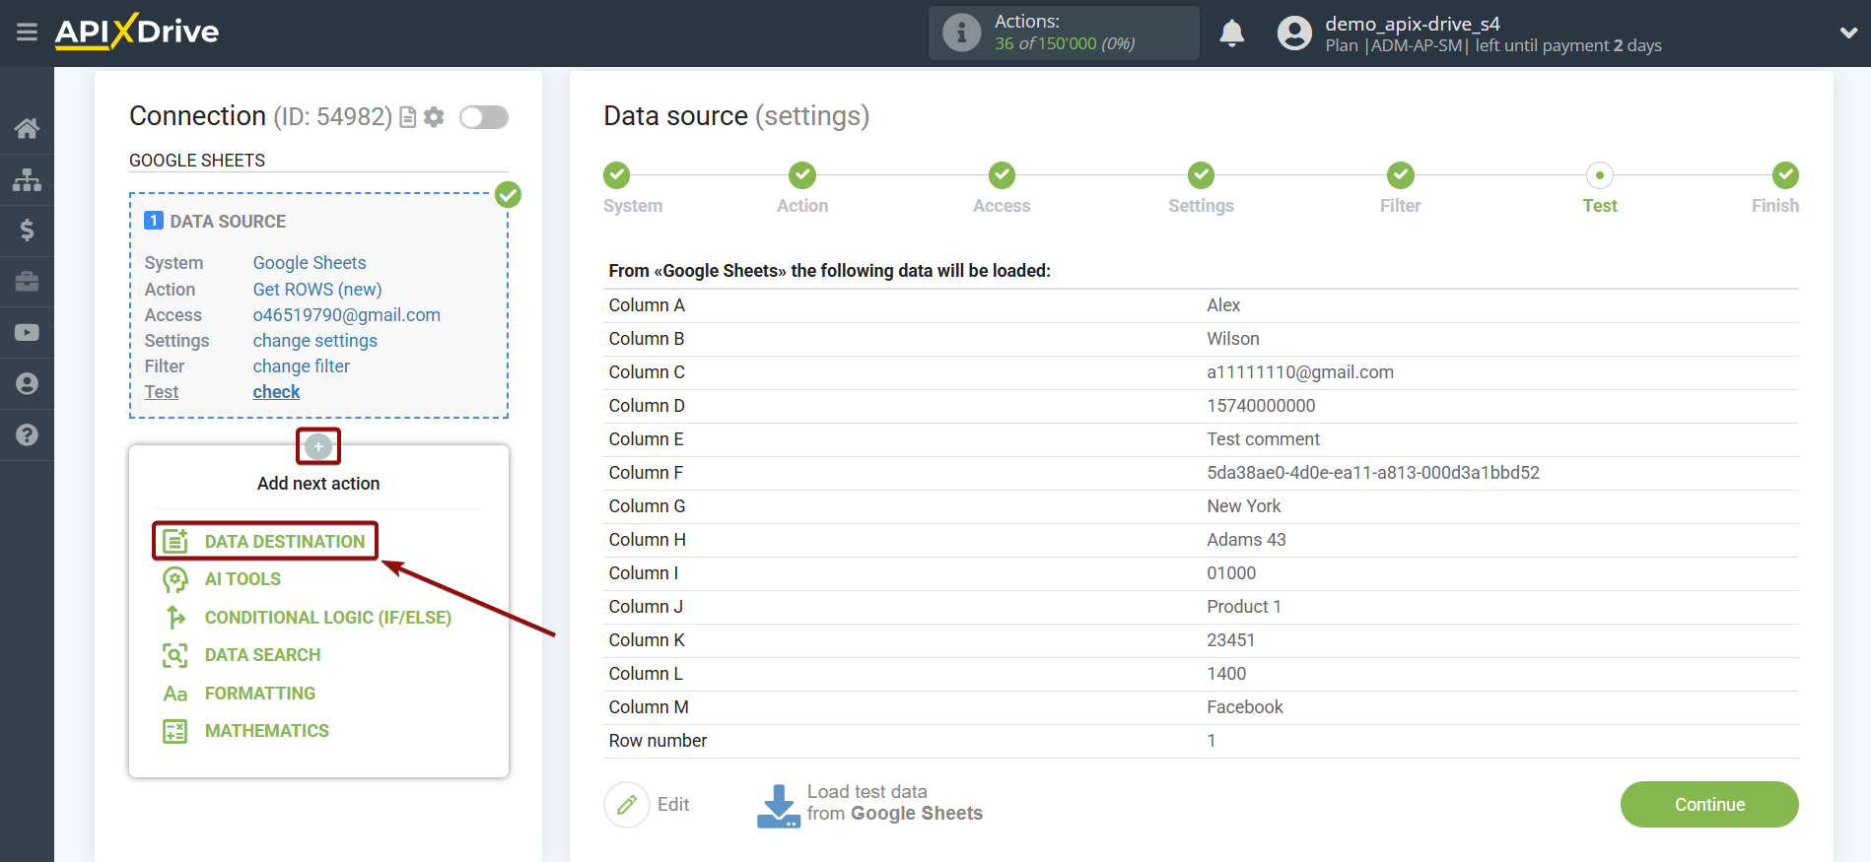Click the connection document copy icon
Screen dimensions: 1871x862
point(407,117)
